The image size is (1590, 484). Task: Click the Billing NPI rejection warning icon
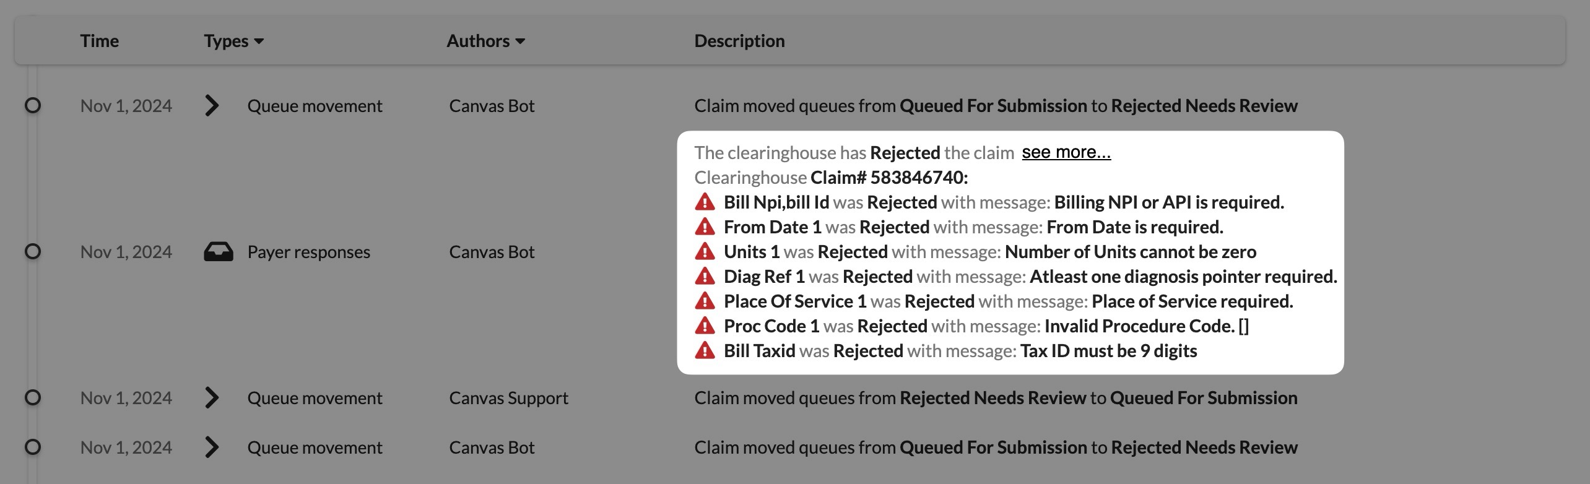[x=705, y=202]
